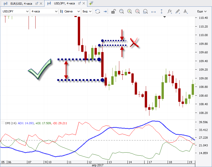Select the text annotation tool
This screenshot has height=167, width=212.
(x=185, y=11)
